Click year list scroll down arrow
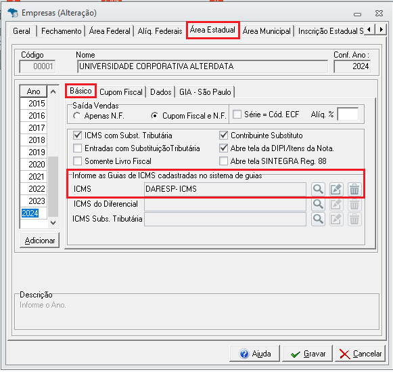 tap(53, 223)
